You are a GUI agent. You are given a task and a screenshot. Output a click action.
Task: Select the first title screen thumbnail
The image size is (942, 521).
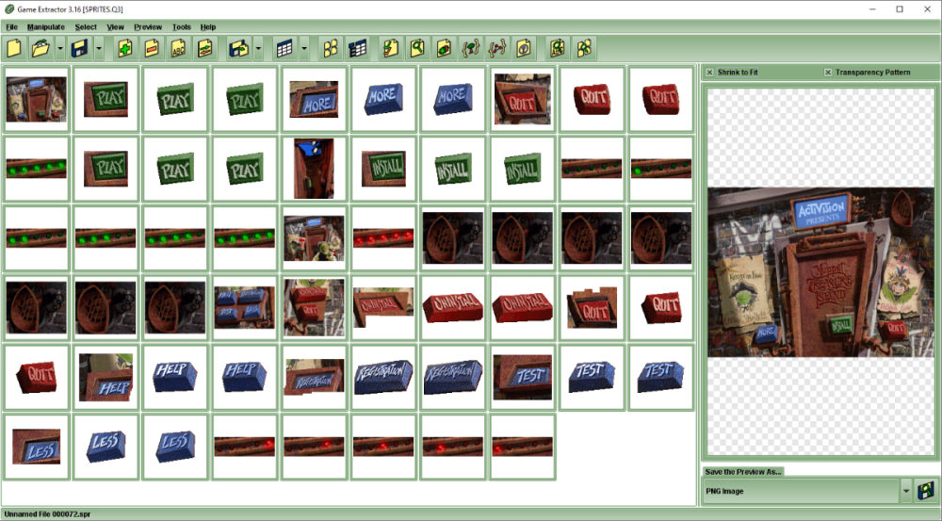coord(37,99)
